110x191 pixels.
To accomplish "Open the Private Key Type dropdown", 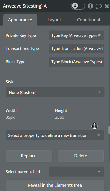I will [x=76, y=36].
